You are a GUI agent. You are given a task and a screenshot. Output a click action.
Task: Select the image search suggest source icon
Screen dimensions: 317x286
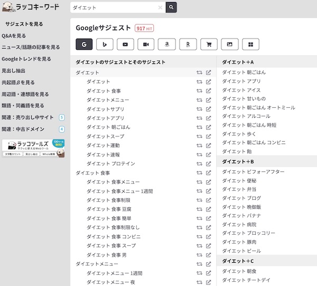[230, 44]
